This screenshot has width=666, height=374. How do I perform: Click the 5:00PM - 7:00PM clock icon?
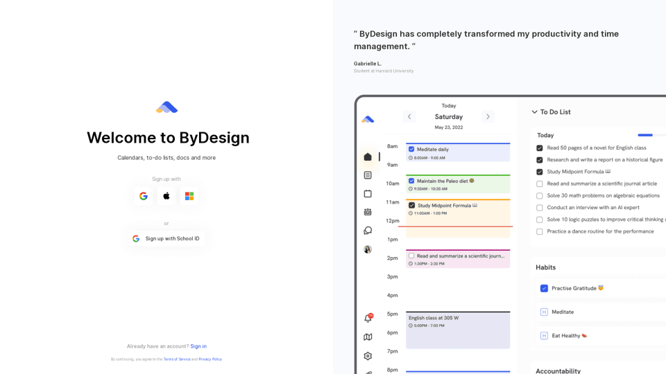(411, 326)
